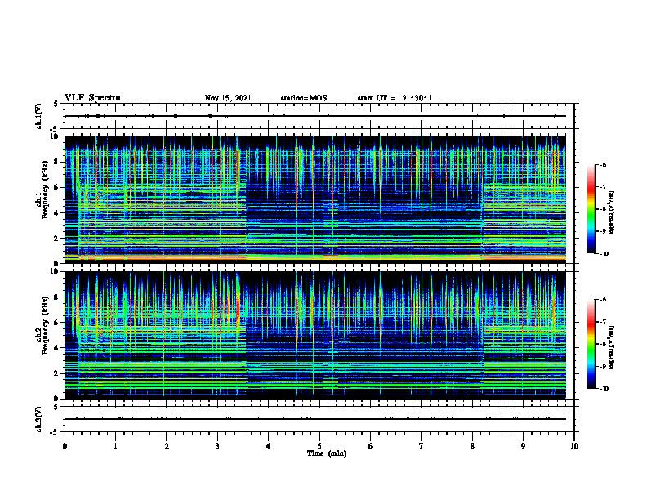Click the ch.2 frequency tick label "8"

(x=56, y=297)
